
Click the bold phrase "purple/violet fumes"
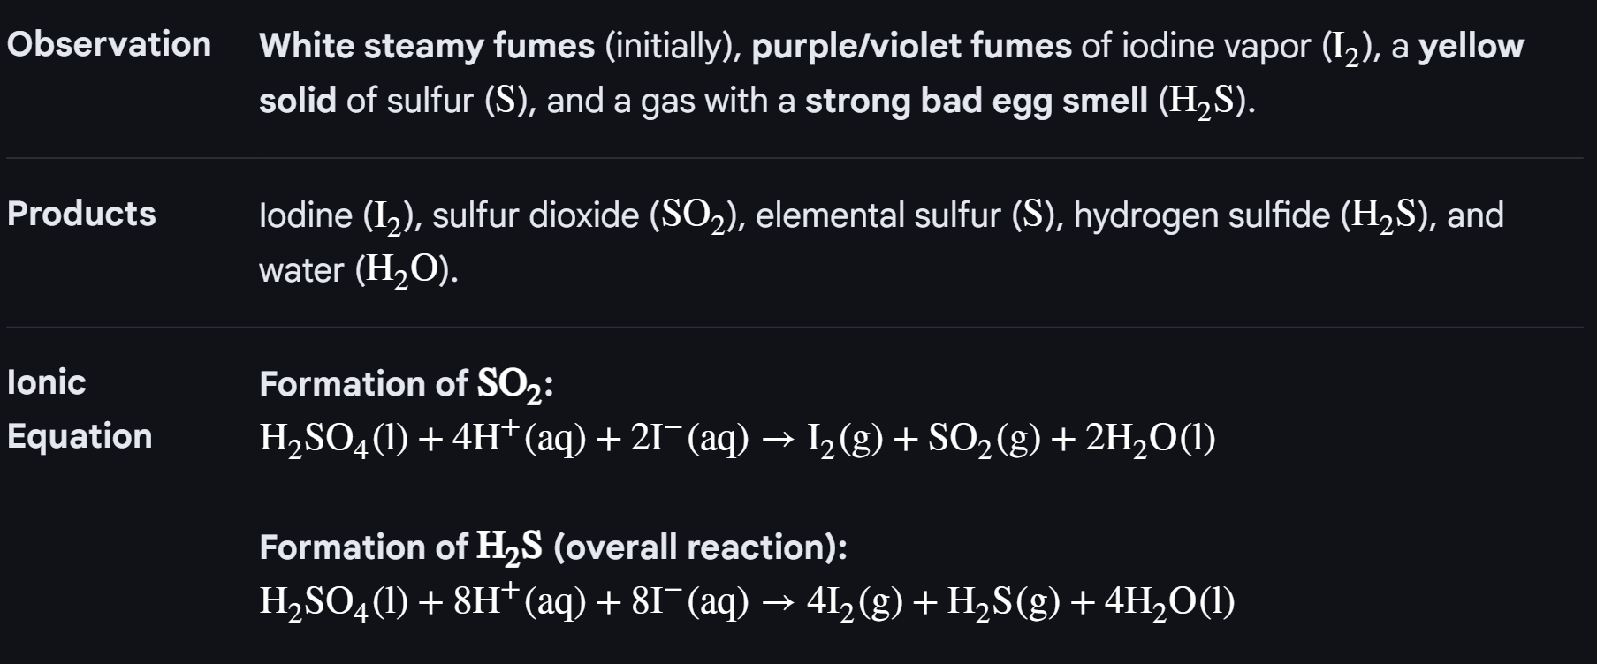tap(911, 46)
